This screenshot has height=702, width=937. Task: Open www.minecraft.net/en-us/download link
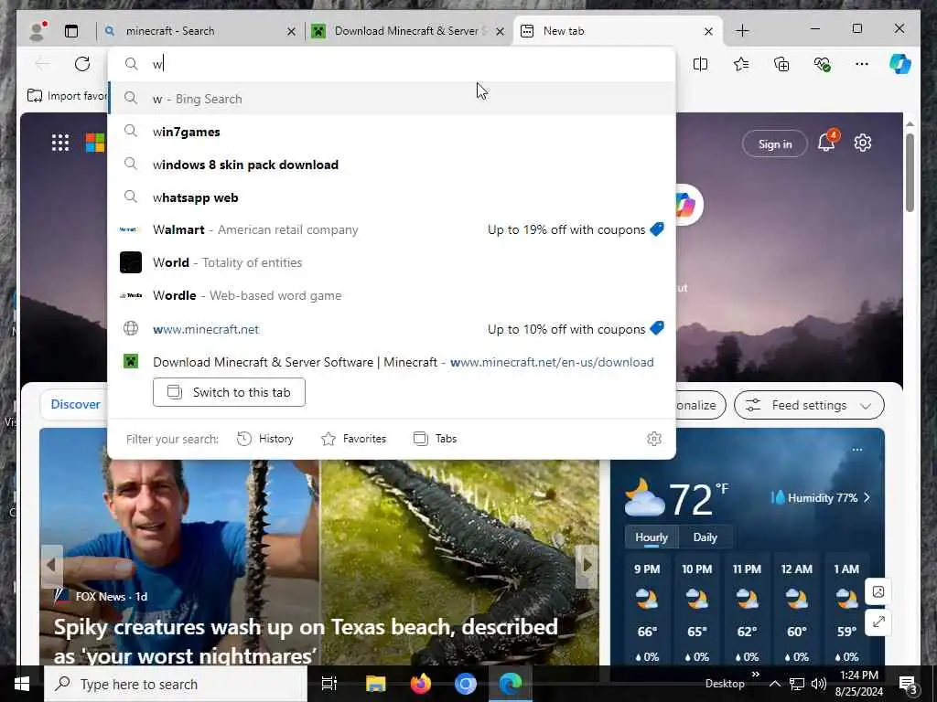tap(552, 362)
